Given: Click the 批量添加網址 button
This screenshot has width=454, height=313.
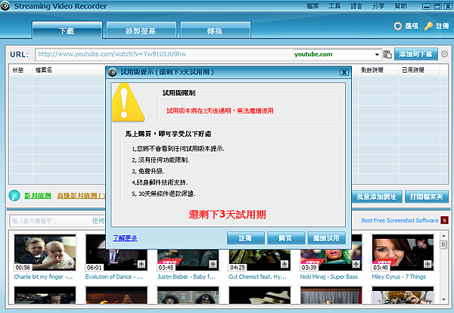Looking at the screenshot, I should click(377, 197).
